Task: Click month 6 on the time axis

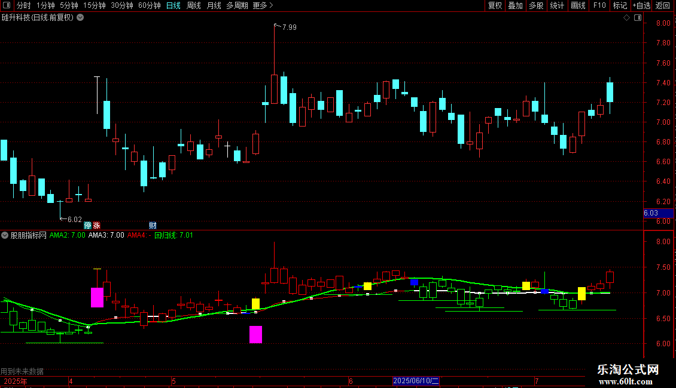Action: [351, 381]
